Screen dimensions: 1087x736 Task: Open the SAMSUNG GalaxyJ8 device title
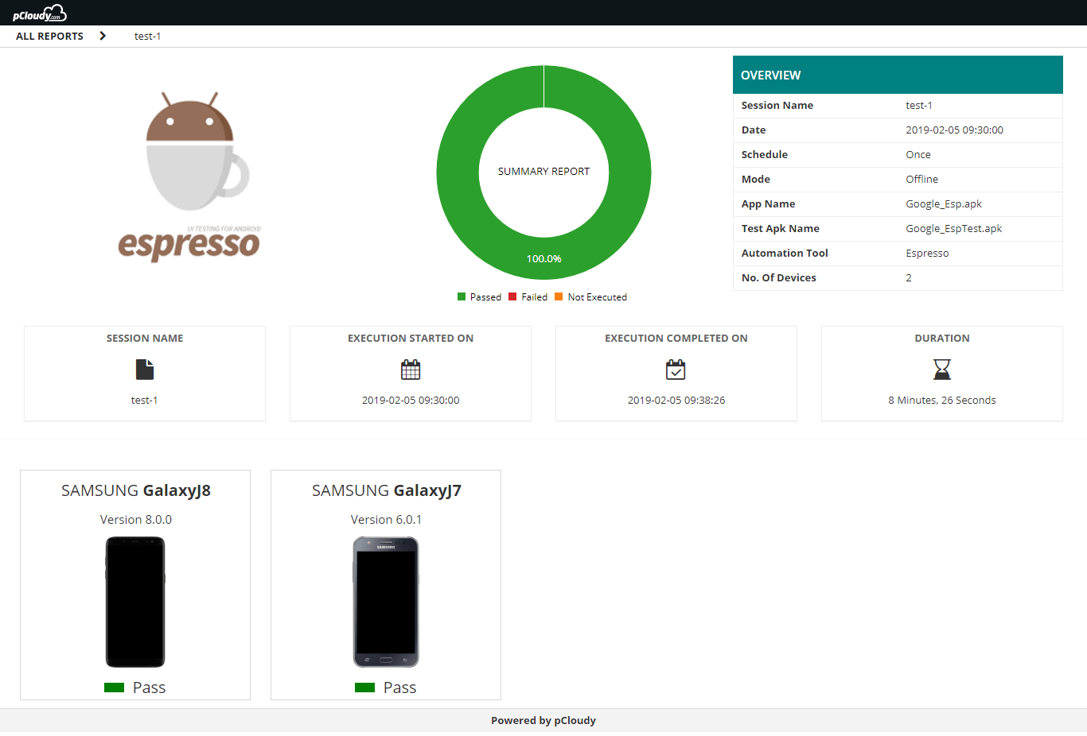point(136,491)
